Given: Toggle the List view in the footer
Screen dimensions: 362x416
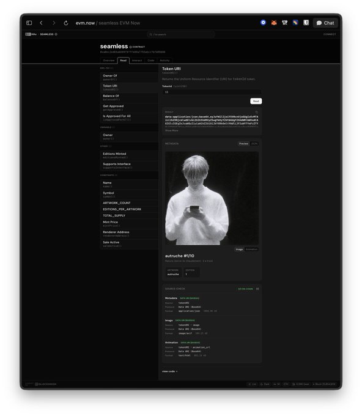Looking at the screenshot, I should pyautogui.click(x=253, y=384).
